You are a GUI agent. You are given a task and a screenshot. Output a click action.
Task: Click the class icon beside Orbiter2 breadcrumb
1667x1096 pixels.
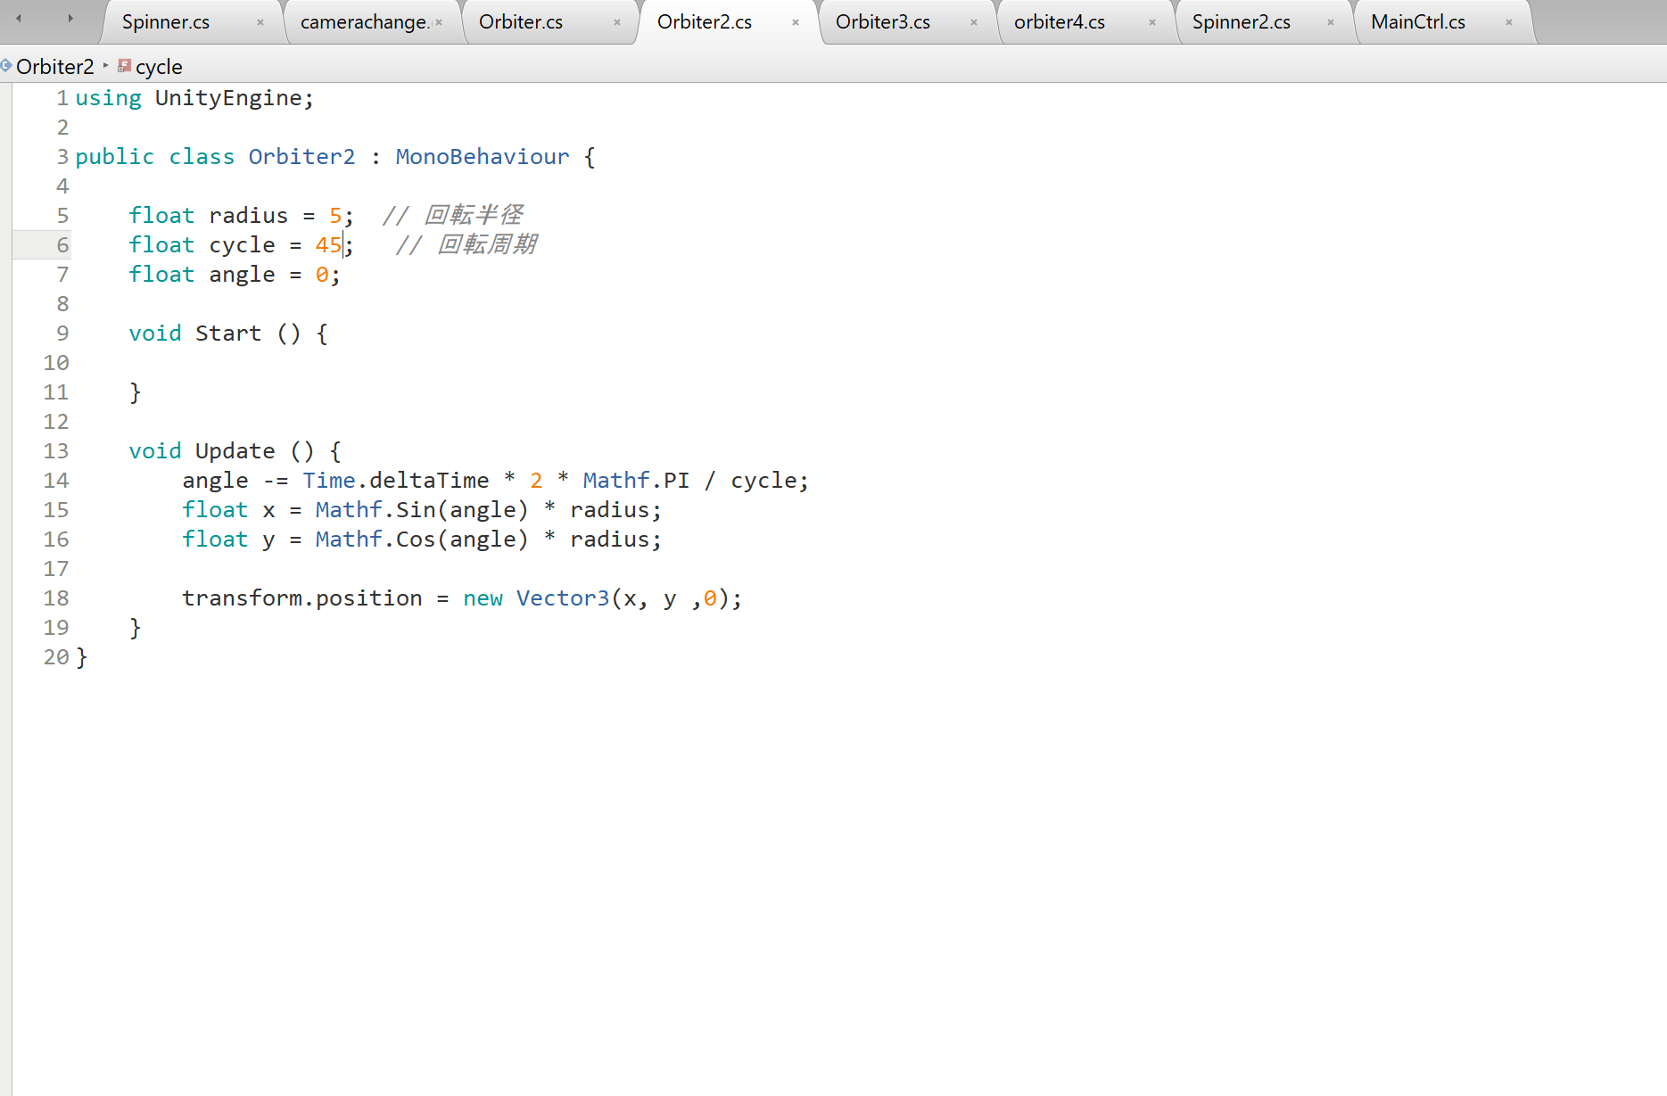(6, 65)
